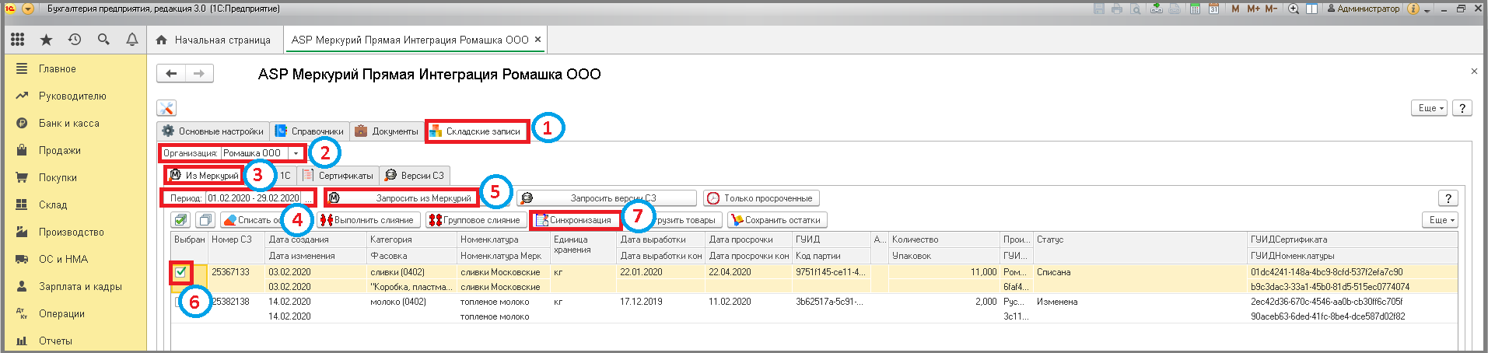The width and height of the screenshot is (1488, 353).
Task: Open the info about program icon
Action: pyautogui.click(x=1413, y=9)
